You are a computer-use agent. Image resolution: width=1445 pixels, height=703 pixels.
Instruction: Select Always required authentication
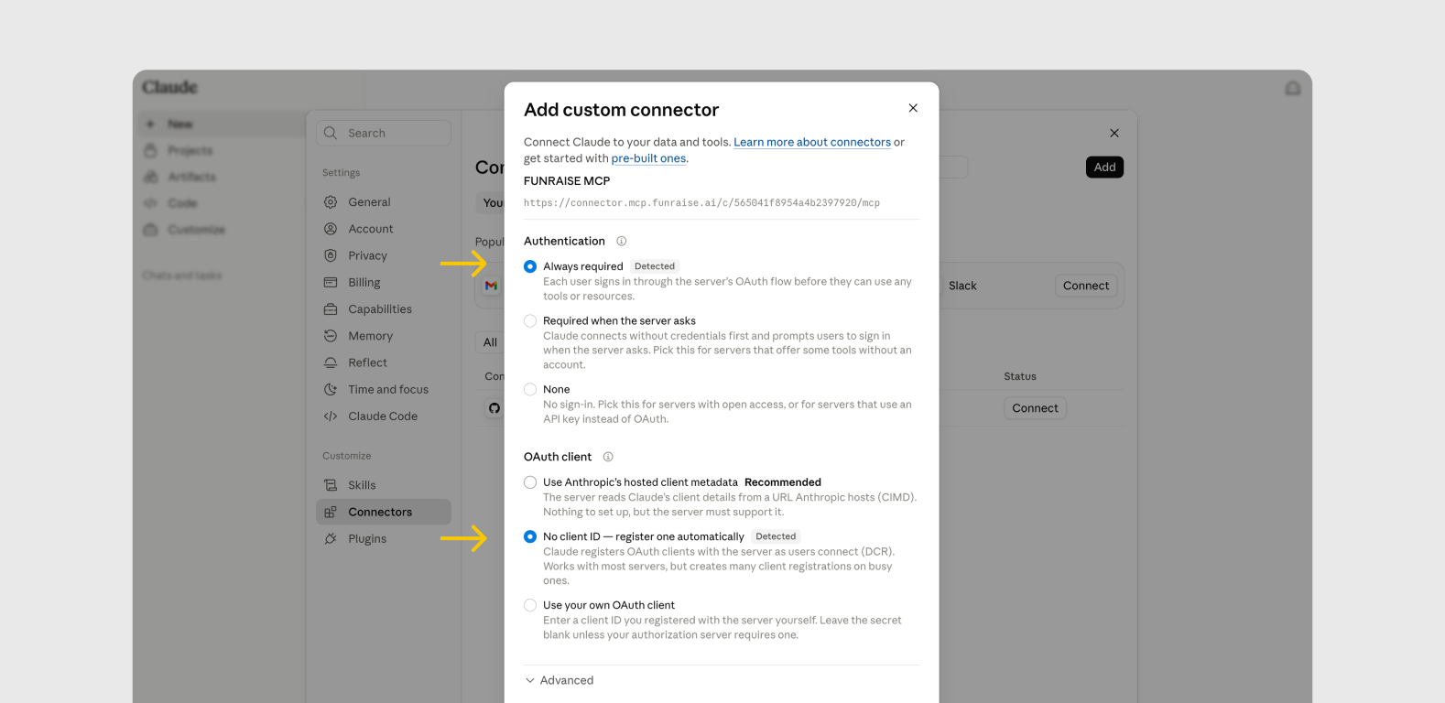point(530,266)
